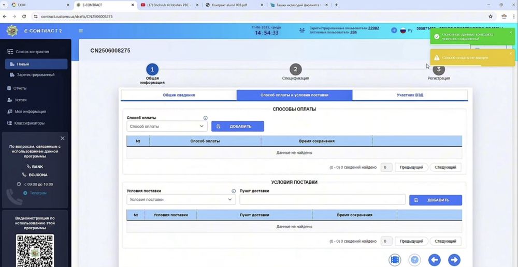Click ДОБАВИТЬ for delivery terms

tap(436, 200)
